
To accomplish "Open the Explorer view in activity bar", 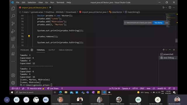I will click(13, 8).
